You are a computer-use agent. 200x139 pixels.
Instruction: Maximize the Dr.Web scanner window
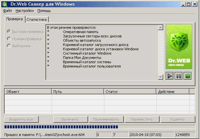click(x=188, y=4)
